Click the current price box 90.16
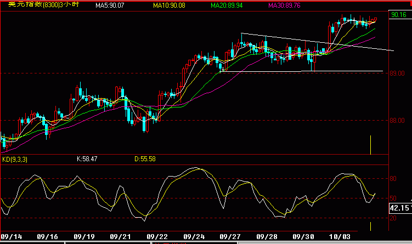Viewport: 412px width, 244px height. pos(399,15)
